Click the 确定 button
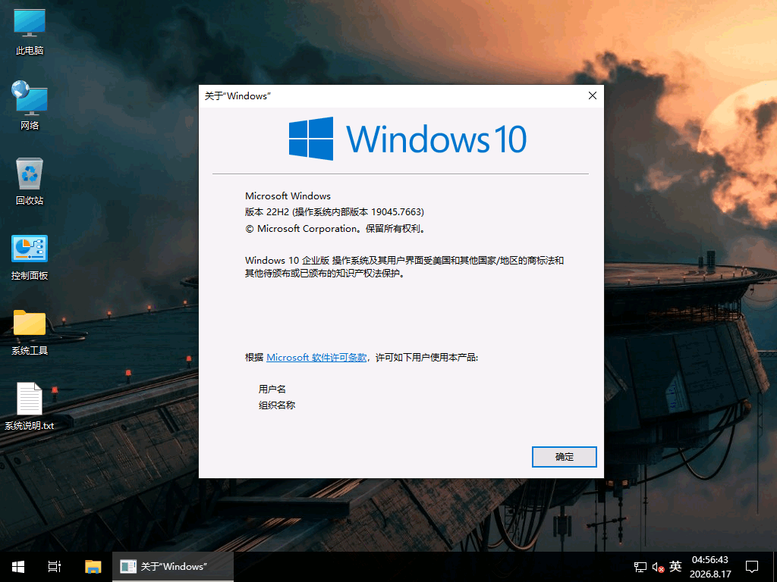 (x=564, y=457)
